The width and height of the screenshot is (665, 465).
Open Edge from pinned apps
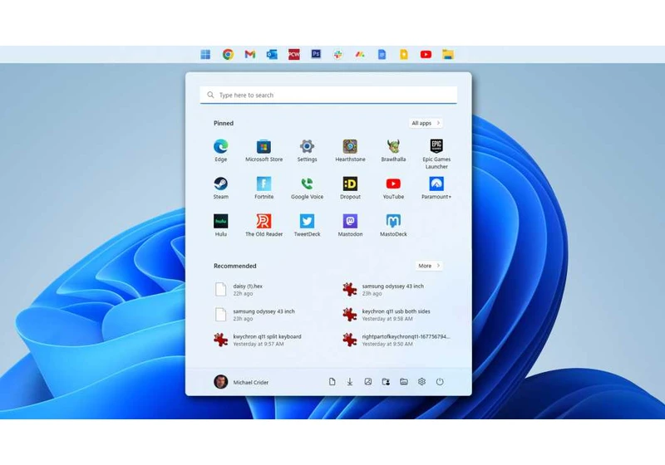click(x=220, y=151)
